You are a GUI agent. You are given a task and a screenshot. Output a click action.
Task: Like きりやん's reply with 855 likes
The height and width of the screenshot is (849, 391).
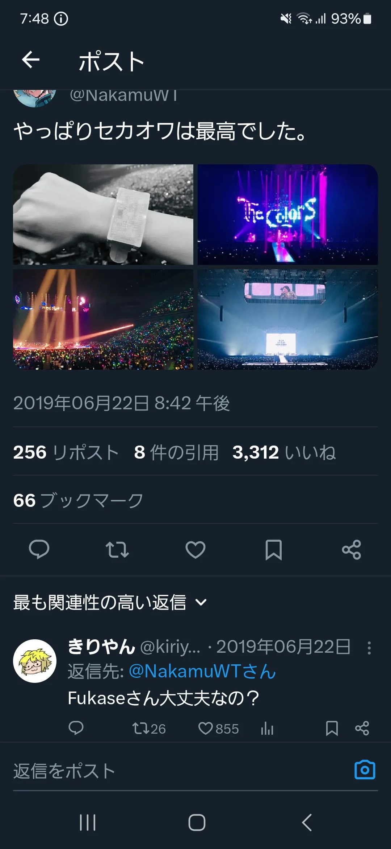pos(219,729)
